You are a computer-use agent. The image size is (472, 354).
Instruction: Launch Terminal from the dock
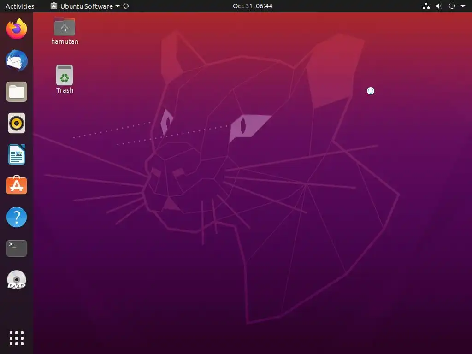point(17,248)
